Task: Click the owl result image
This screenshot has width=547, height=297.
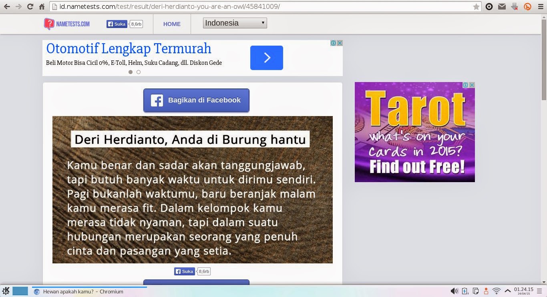Action: [x=193, y=190]
